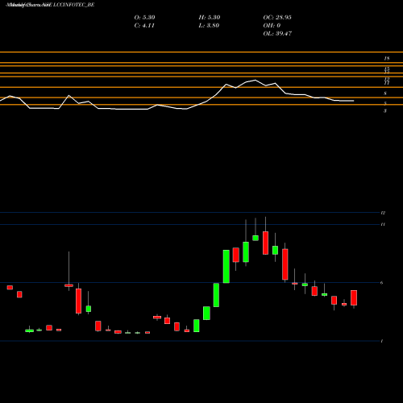The height and width of the screenshot is (403, 403).
Task: Select the low value 'L: 3.80'
Action: 209,26
